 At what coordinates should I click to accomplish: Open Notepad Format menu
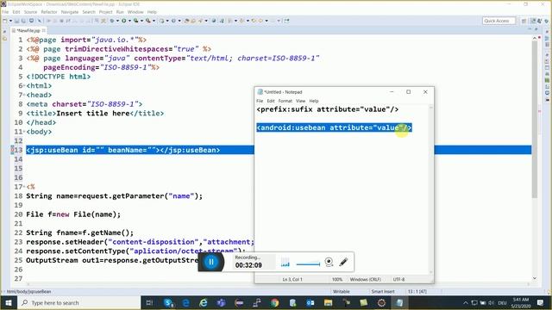click(285, 101)
